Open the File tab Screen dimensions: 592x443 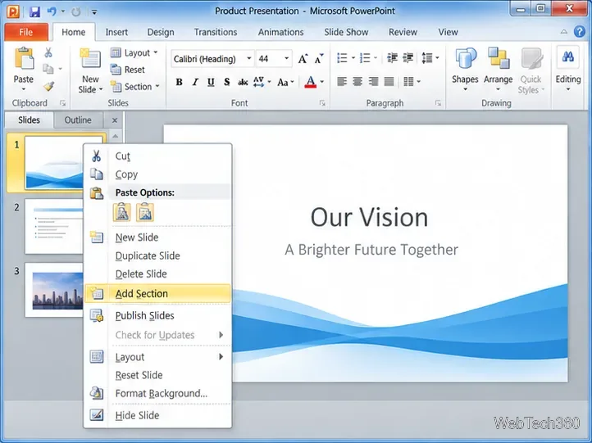[x=26, y=32]
